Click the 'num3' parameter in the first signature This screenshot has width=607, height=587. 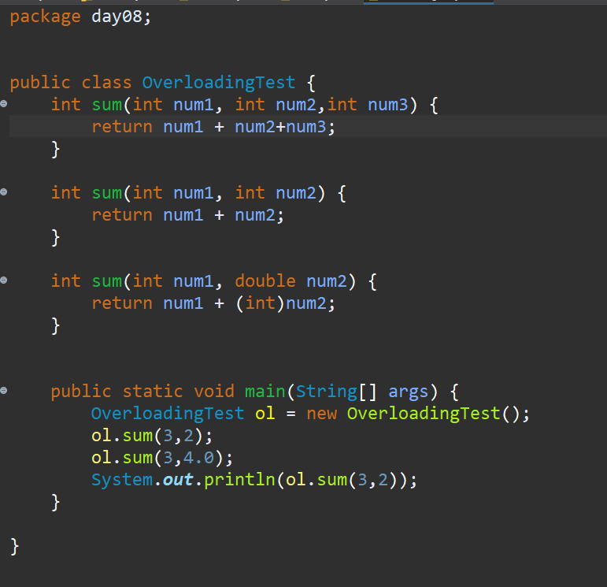click(x=387, y=106)
